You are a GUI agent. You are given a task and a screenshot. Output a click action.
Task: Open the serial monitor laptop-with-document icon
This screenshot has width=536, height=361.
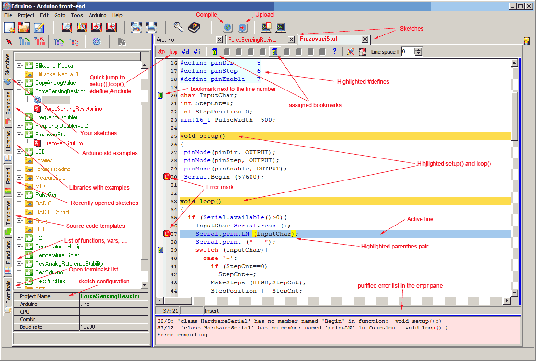pos(266,27)
